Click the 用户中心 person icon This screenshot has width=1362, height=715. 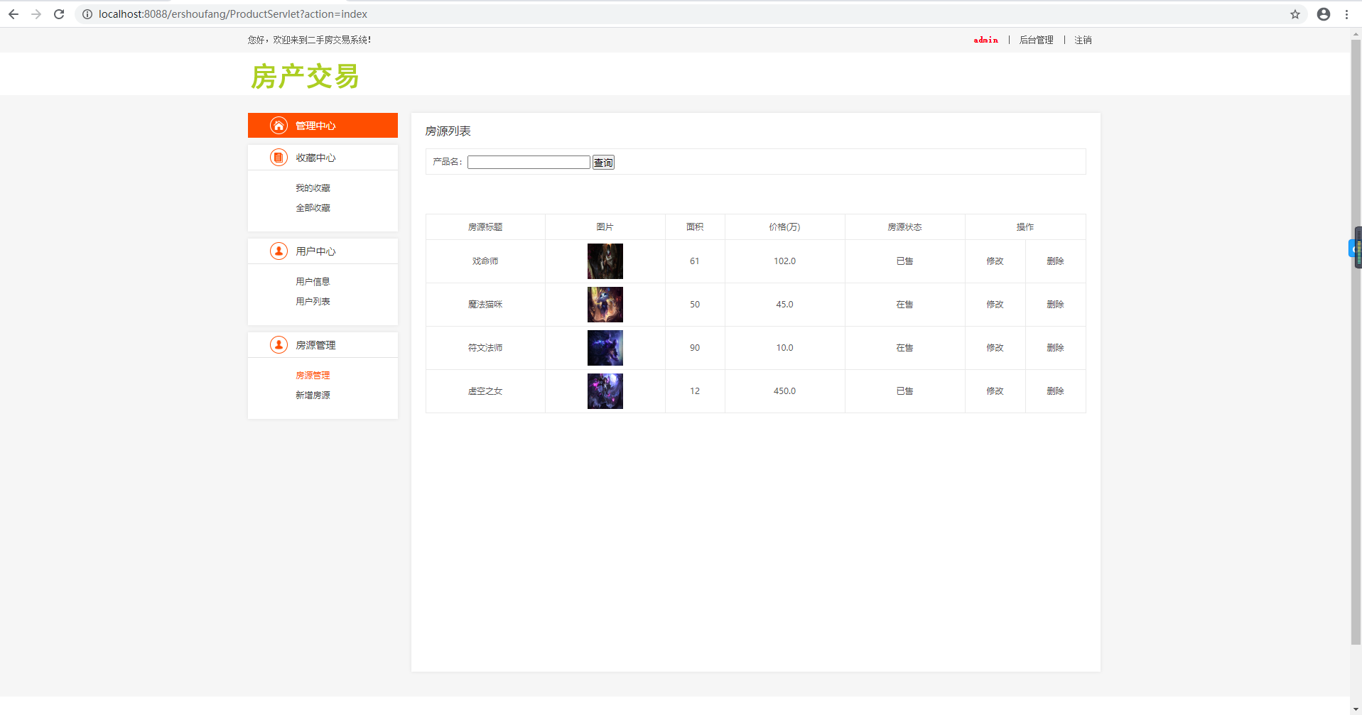click(279, 251)
